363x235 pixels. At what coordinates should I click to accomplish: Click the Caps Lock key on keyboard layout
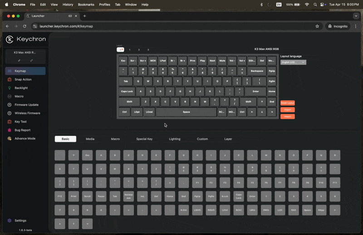click(127, 91)
